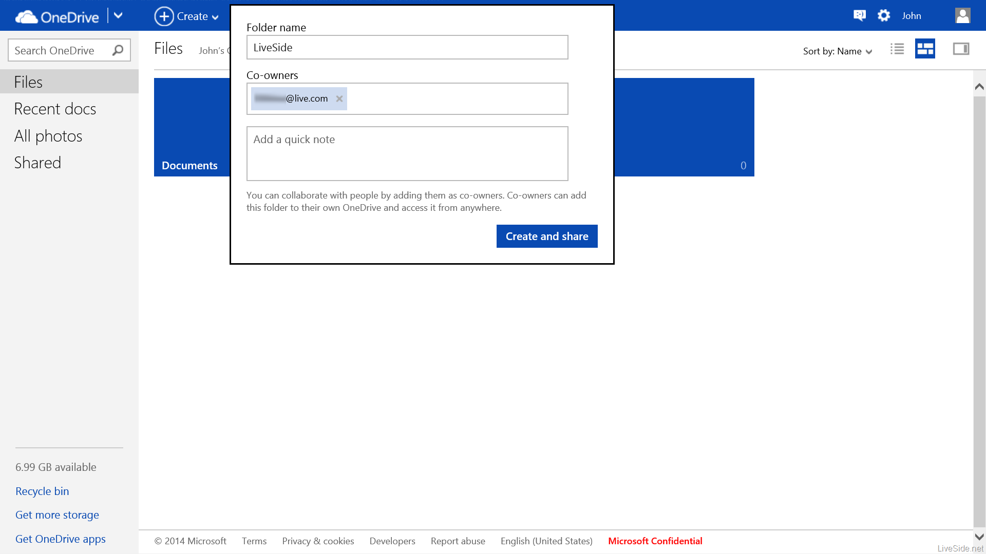Click the Create and share button
This screenshot has height=554, width=986.
(x=547, y=236)
